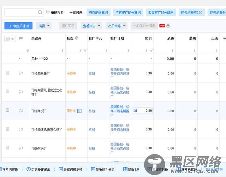Flag the "{格朗gl}" keyword row
This screenshot has width=226, height=177.
click(21, 111)
